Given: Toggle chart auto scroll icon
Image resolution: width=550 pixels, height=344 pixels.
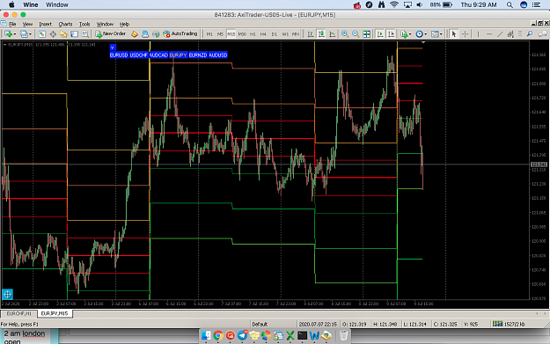Looking at the screenshot, I should point(380,34).
